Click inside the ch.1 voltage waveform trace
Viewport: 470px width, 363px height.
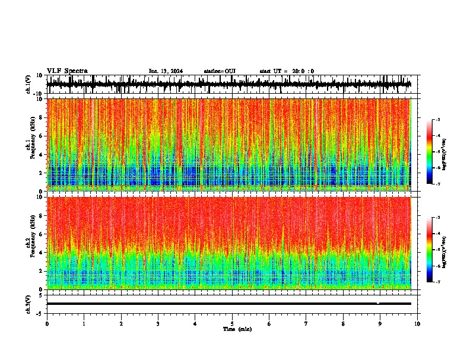[228, 84]
